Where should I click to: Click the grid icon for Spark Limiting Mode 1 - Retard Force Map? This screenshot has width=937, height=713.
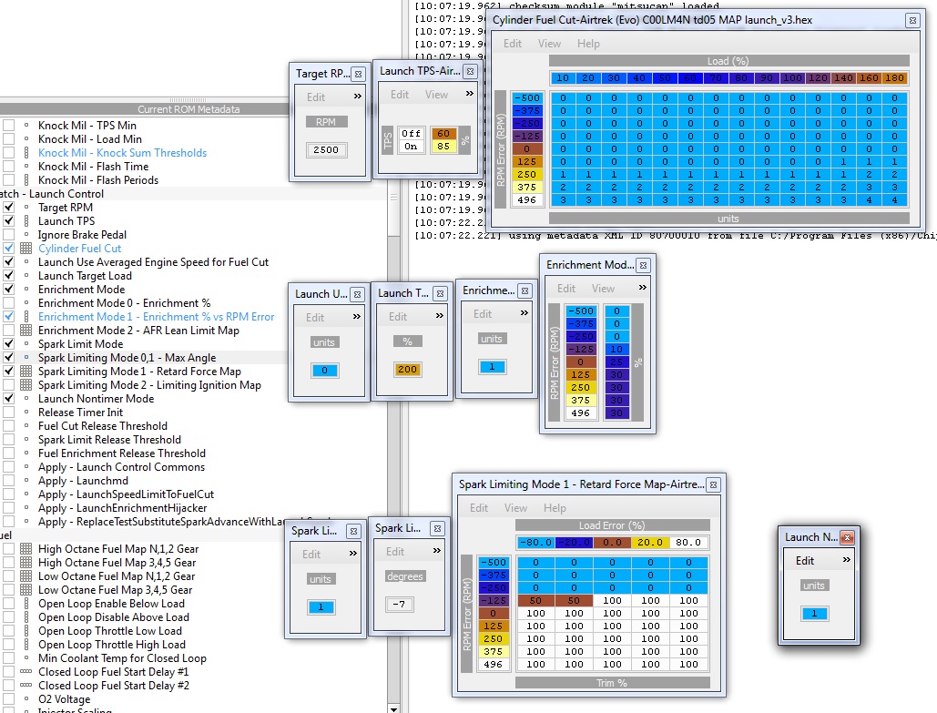(x=25, y=372)
